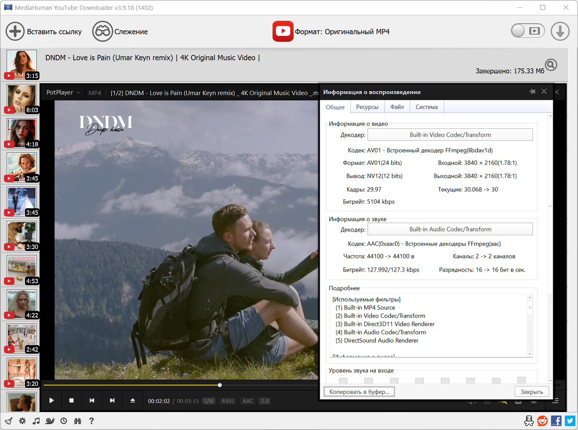578x430 pixels.
Task: Open the clock scheduler icon
Action: (64, 421)
